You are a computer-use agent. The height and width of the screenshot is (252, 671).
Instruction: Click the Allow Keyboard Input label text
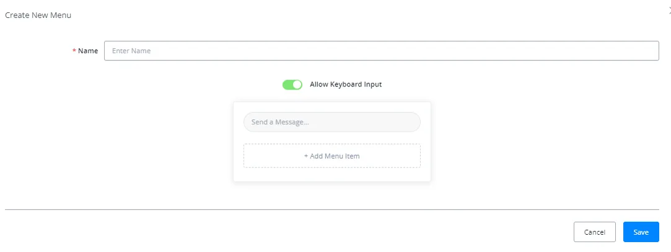pos(346,85)
